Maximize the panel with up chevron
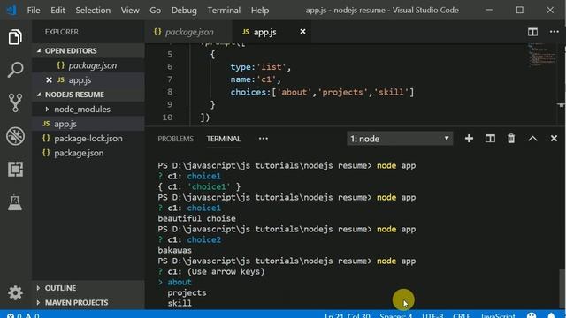The image size is (566, 318). (532, 139)
